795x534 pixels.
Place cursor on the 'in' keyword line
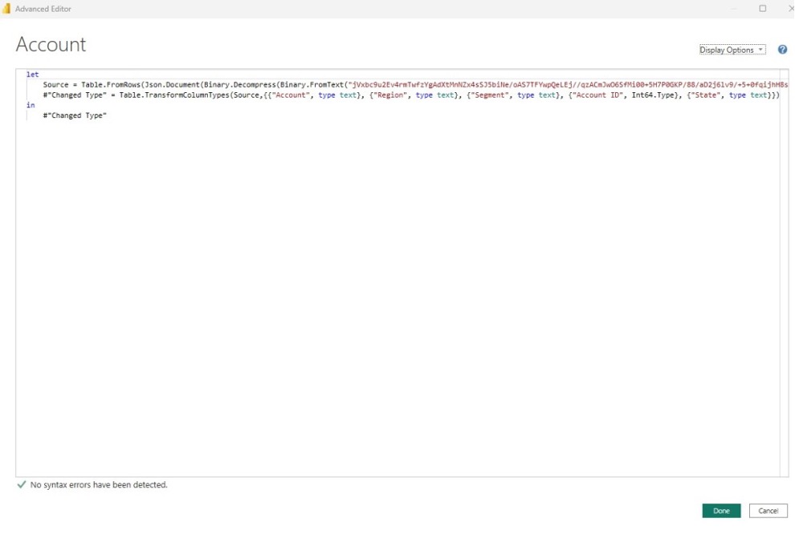(x=31, y=105)
